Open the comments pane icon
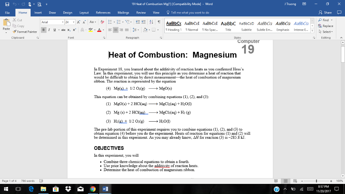 click(x=339, y=12)
